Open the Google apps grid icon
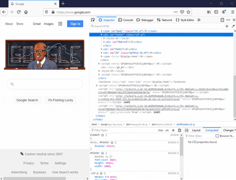 pyautogui.click(x=60, y=24)
